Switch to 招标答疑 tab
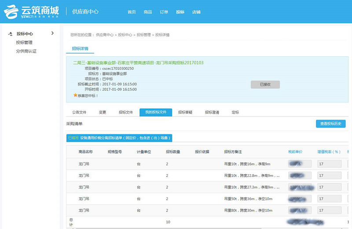 [185, 112]
